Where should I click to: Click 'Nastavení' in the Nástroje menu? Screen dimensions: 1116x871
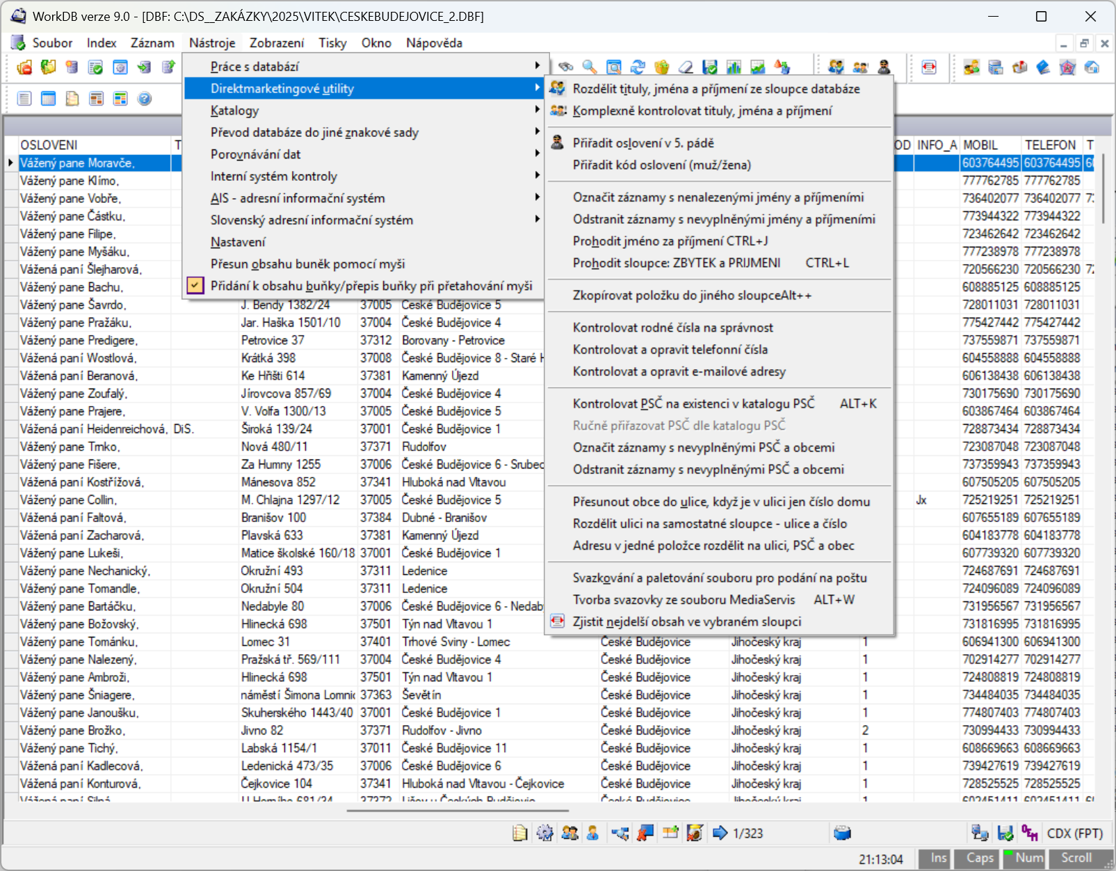click(x=363, y=242)
